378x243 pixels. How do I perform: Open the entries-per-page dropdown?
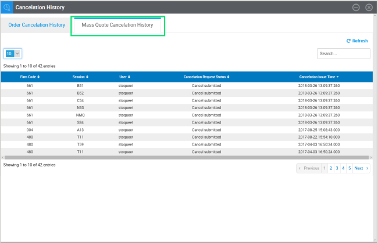(x=13, y=53)
